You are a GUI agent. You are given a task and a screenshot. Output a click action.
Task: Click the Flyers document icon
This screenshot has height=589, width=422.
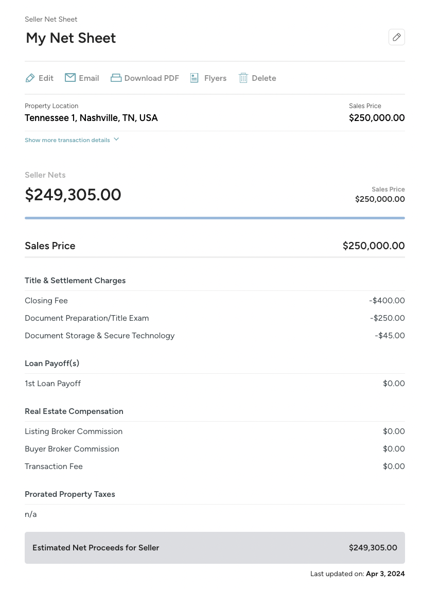pyautogui.click(x=194, y=78)
